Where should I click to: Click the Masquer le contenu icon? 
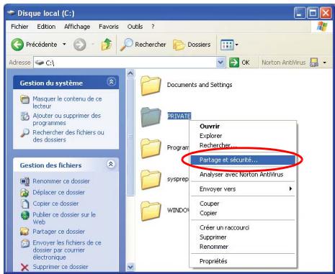[24, 99]
